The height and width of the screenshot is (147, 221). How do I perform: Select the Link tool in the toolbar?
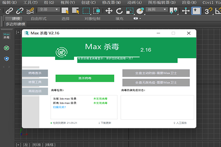pyautogui.click(x=9, y=11)
